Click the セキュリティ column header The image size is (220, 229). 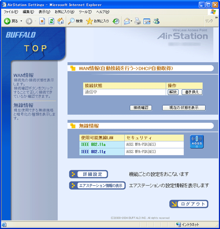(x=154, y=138)
